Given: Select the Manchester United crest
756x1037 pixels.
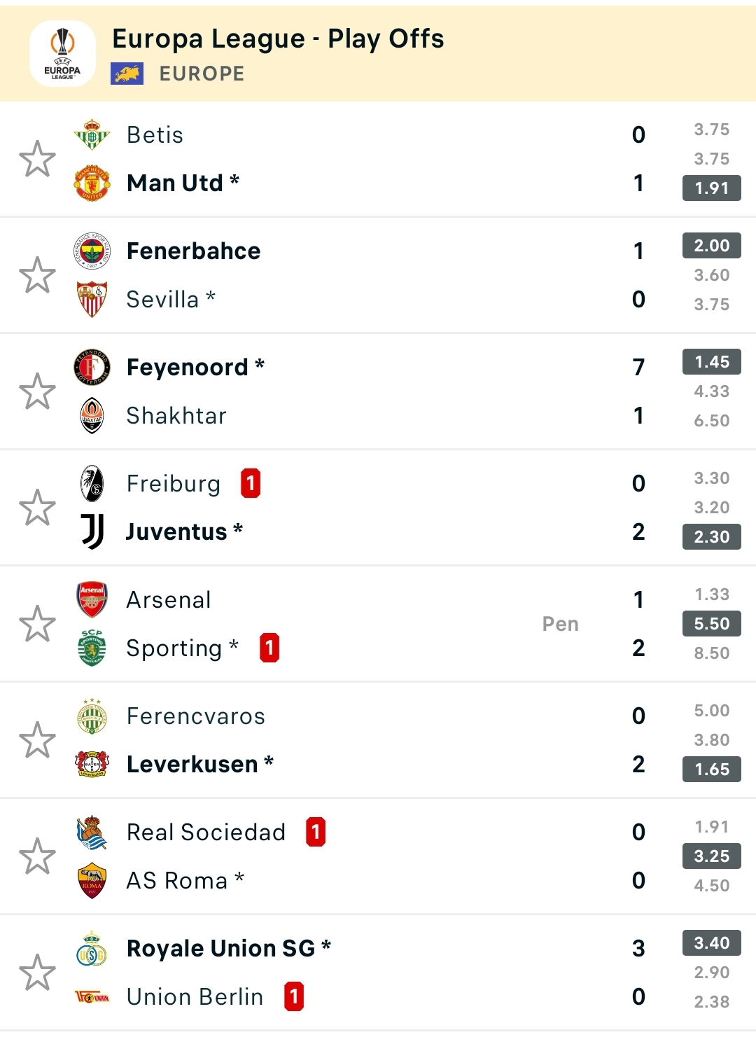Looking at the screenshot, I should point(92,183).
